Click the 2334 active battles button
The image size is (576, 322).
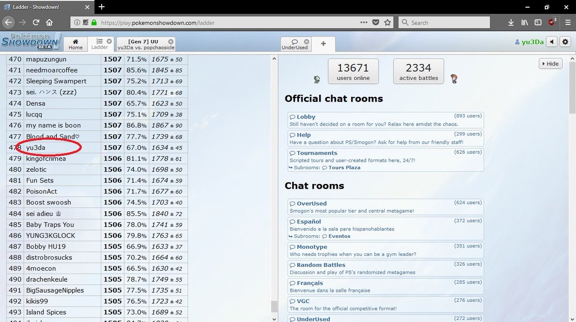point(419,71)
